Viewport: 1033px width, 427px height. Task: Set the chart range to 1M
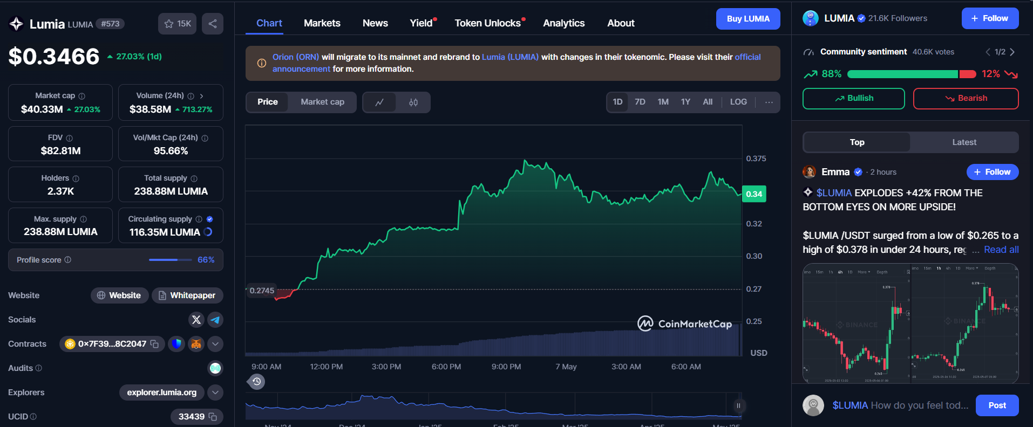(663, 102)
